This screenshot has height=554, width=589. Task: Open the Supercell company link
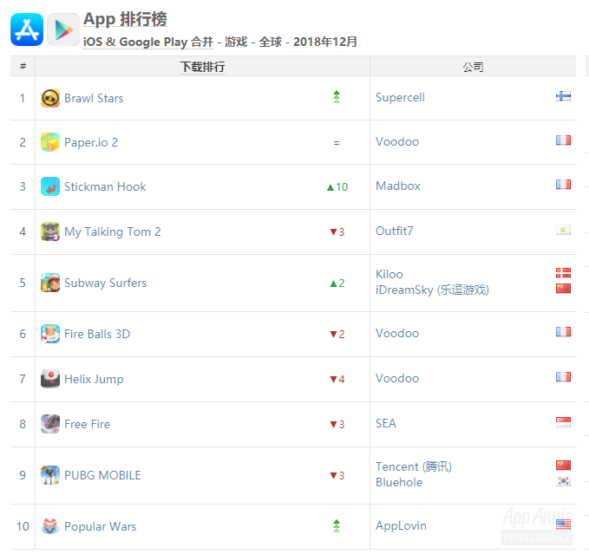click(400, 98)
